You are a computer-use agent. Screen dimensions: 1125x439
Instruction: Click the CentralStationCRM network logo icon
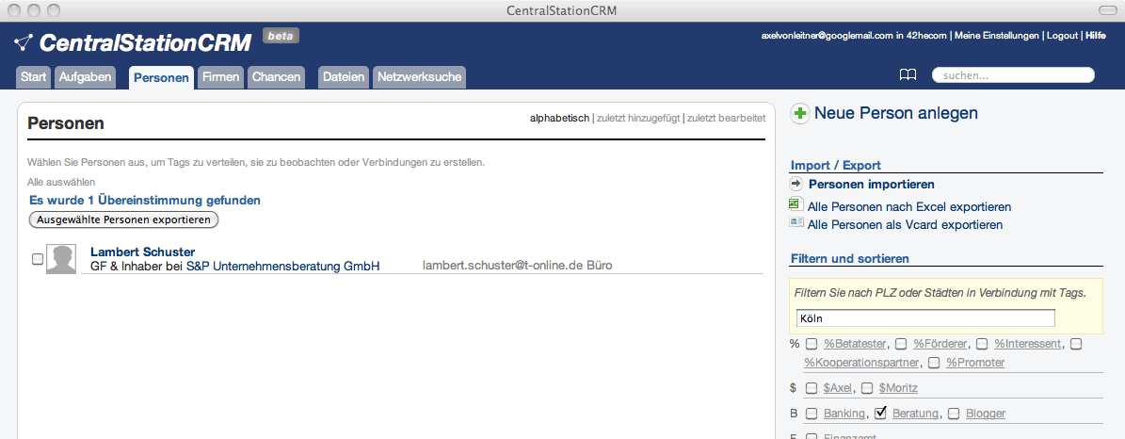(x=24, y=42)
